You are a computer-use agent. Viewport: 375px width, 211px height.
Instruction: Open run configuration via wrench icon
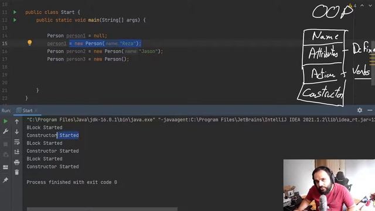coord(5,131)
